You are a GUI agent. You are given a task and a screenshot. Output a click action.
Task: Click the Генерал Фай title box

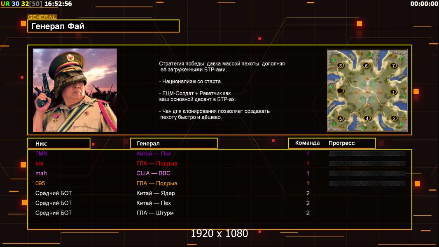click(103, 26)
